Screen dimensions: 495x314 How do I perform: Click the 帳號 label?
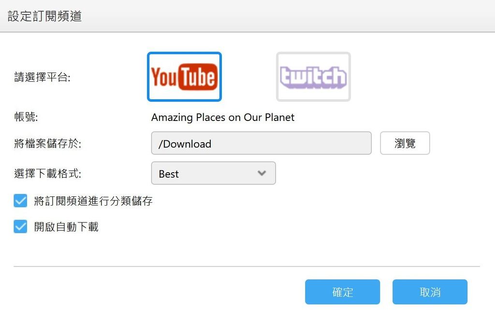coord(26,117)
